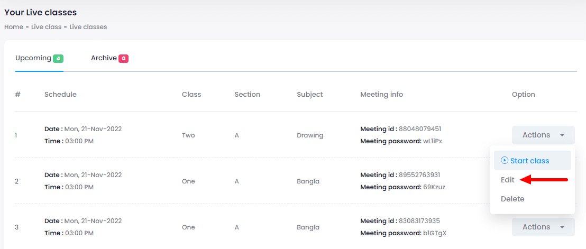
Task: Click the red Archive count badge
Action: click(x=123, y=59)
